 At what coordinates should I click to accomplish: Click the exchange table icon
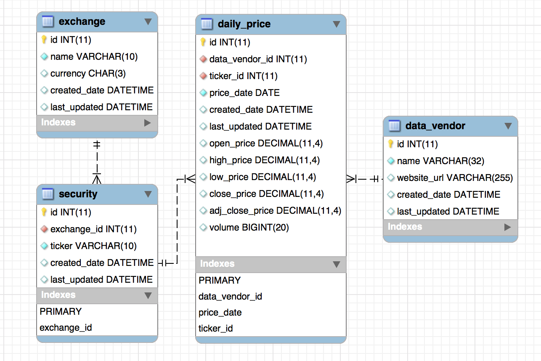(x=48, y=21)
